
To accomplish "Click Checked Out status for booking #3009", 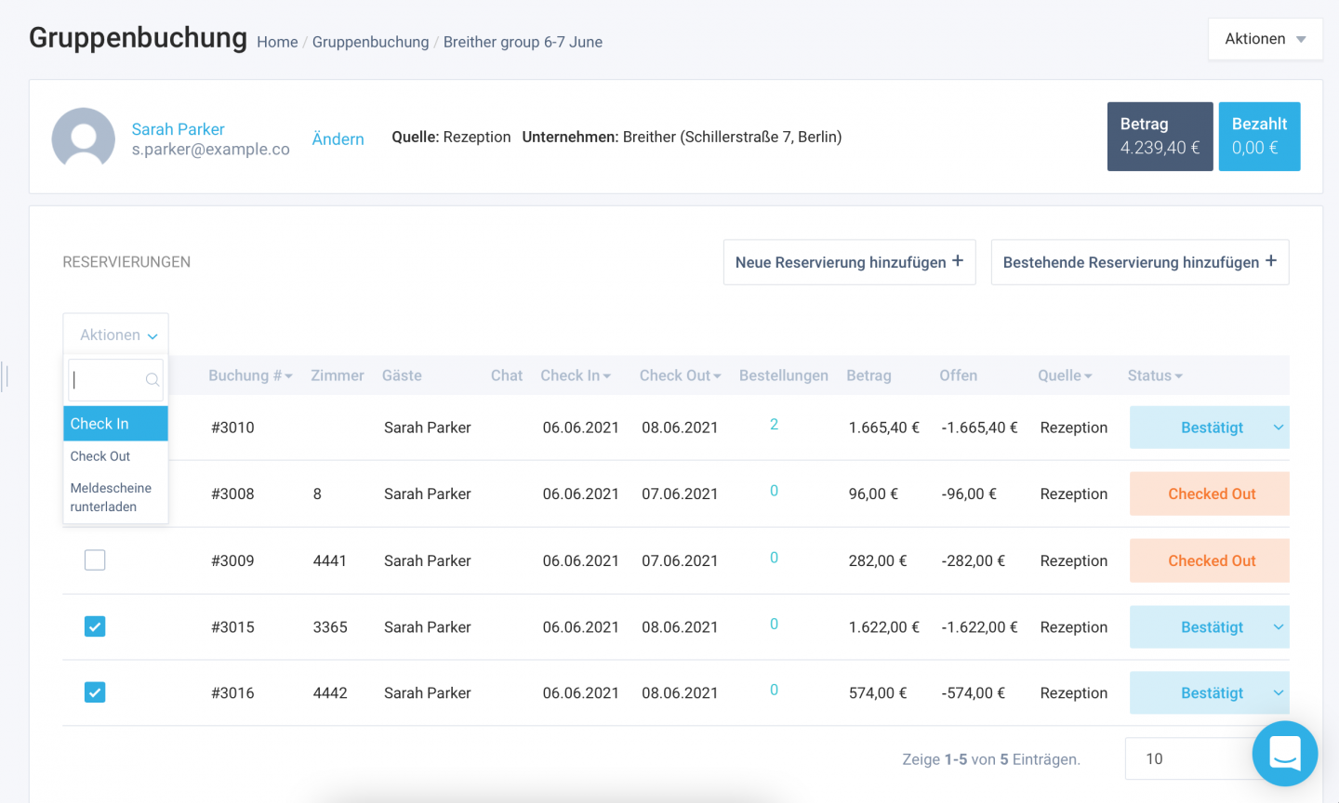I will click(x=1210, y=560).
